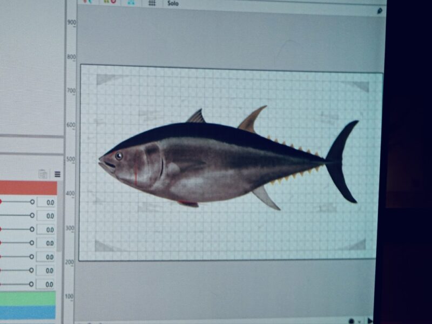Toggle the Solo view button
Image resolution: width=432 pixels, height=324 pixels.
pos(173,3)
